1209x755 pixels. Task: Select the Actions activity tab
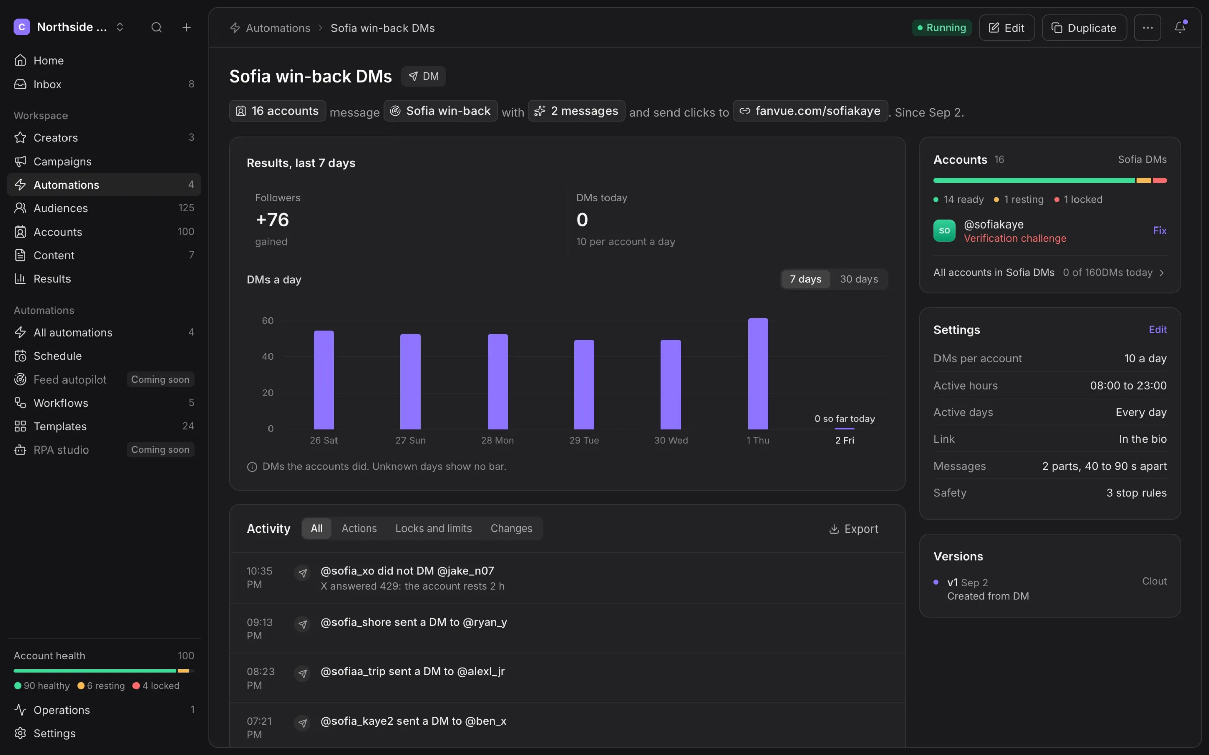[x=359, y=528]
